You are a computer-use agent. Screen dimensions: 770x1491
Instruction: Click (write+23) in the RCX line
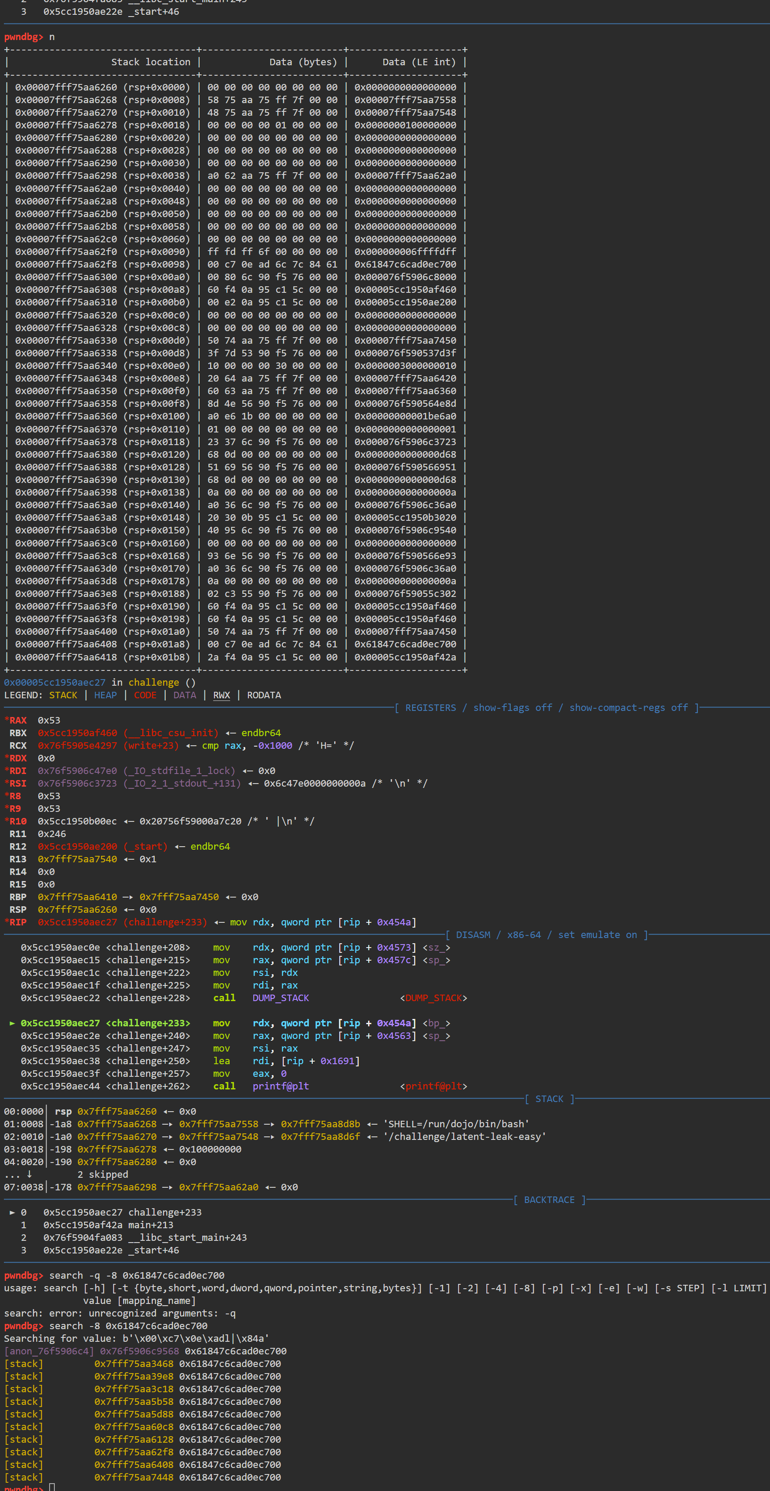[x=151, y=746]
